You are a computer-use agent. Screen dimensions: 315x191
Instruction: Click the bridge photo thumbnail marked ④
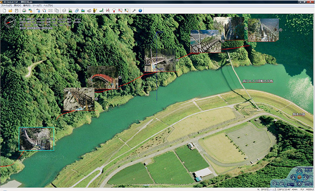[x=160, y=60]
